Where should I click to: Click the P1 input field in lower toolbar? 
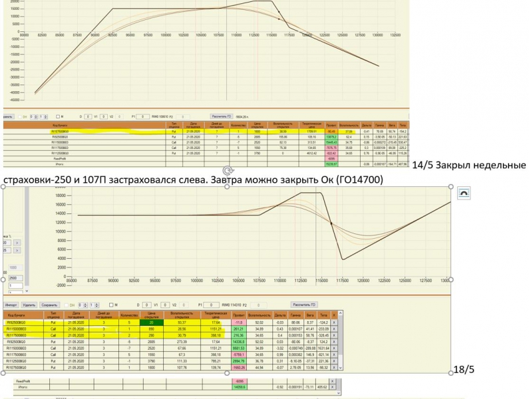click(x=212, y=305)
